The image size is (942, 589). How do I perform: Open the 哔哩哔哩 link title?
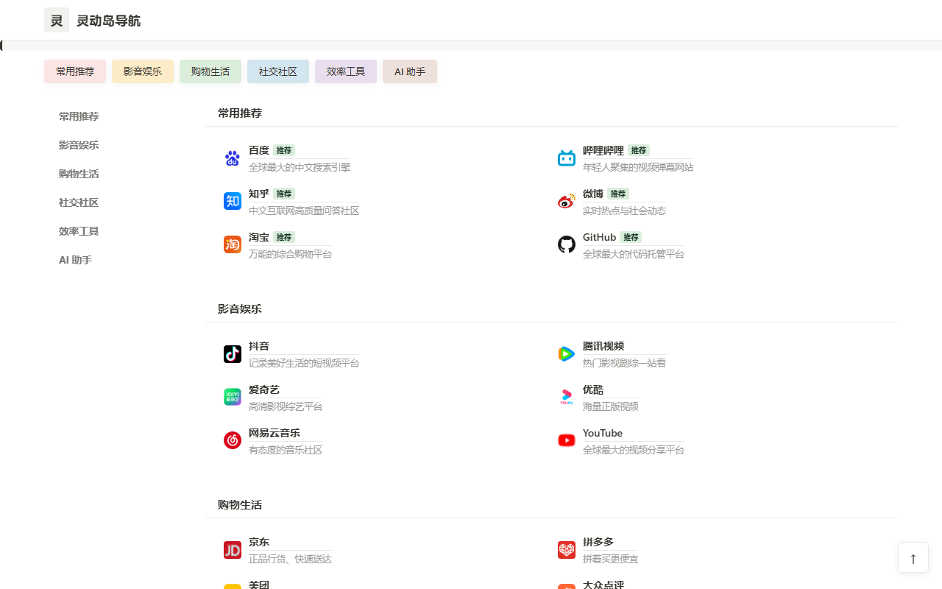click(603, 150)
